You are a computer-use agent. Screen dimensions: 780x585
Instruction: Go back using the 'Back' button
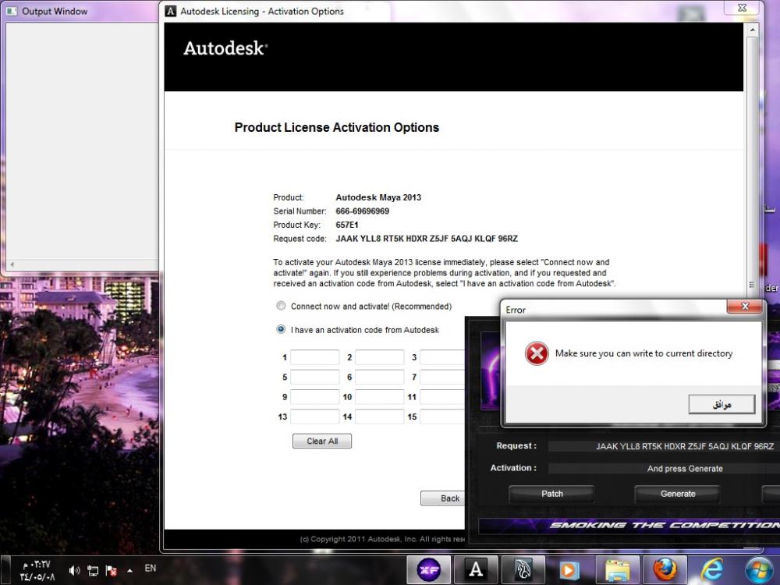click(442, 498)
